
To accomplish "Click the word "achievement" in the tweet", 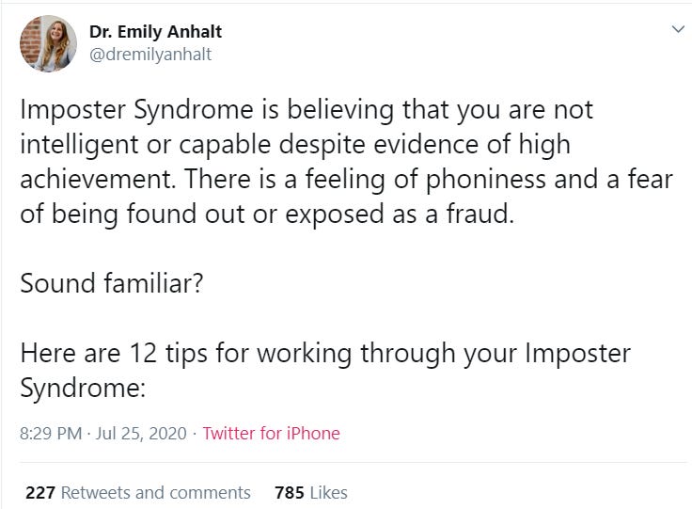I will tap(94, 179).
